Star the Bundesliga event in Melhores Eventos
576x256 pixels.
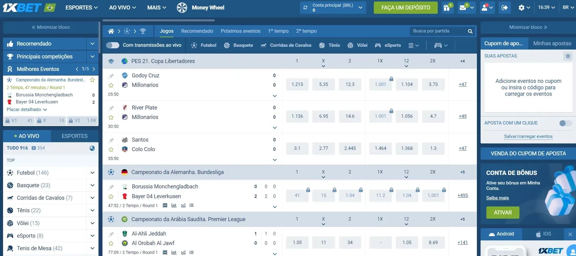tap(92, 80)
